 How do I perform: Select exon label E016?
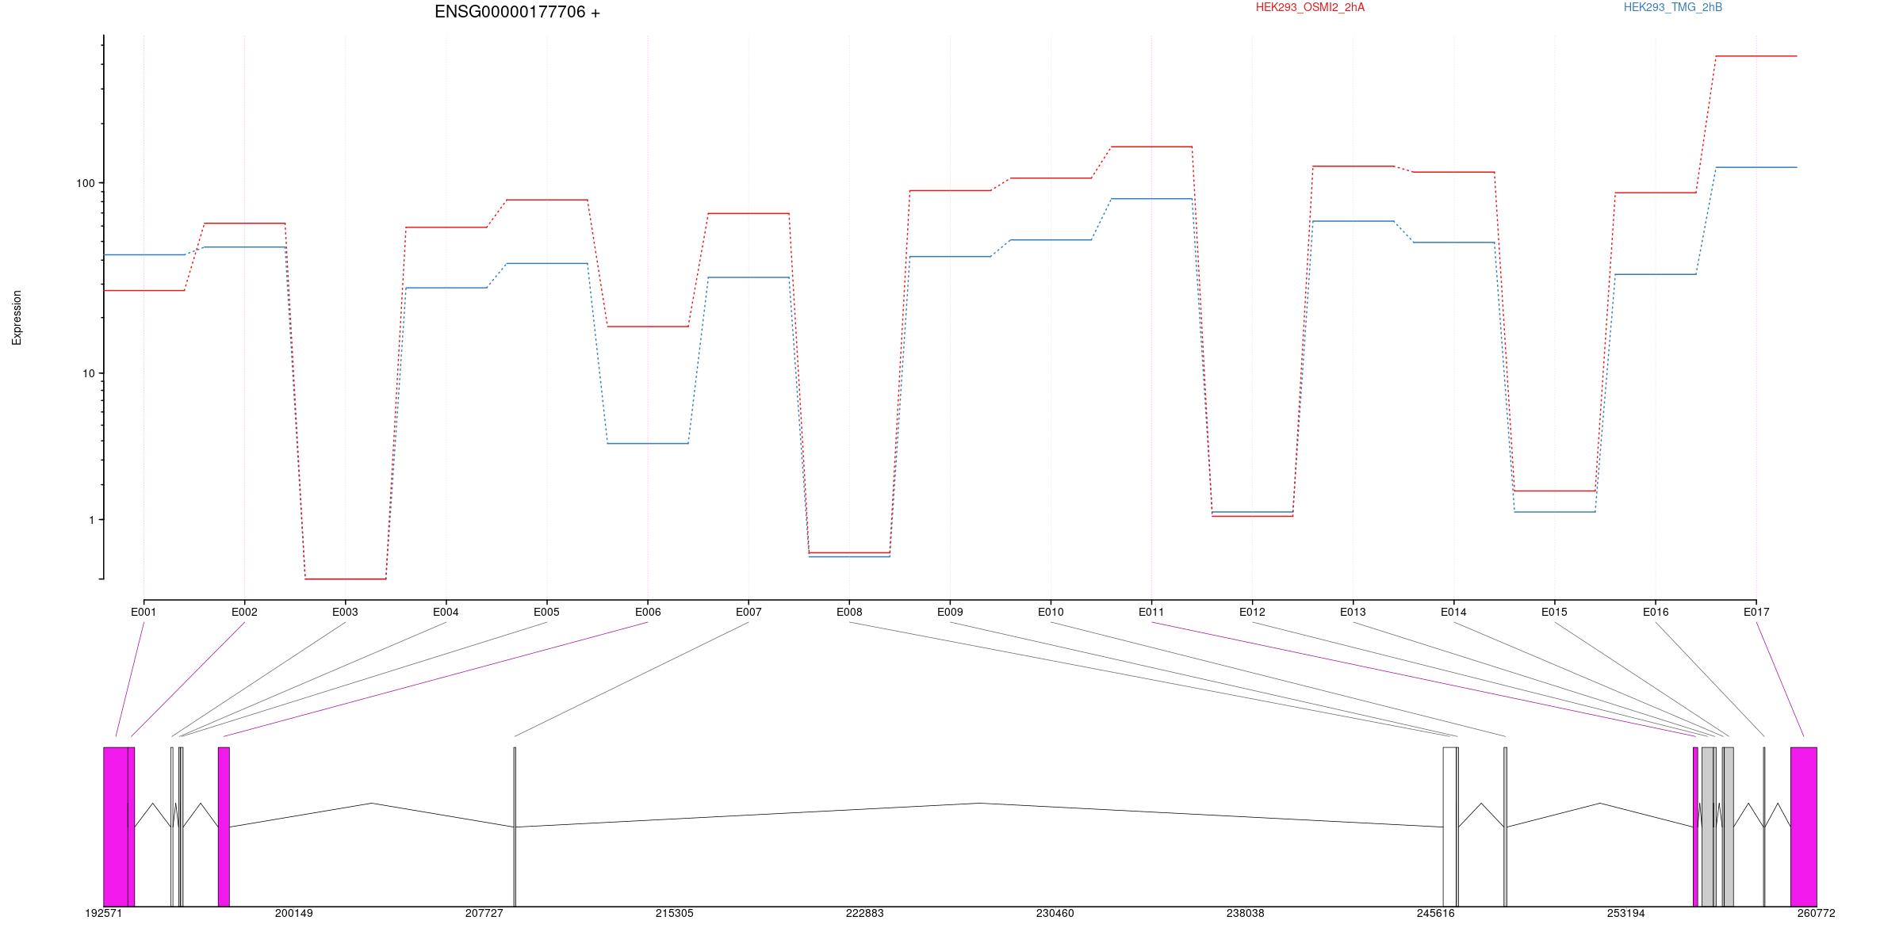1656,612
